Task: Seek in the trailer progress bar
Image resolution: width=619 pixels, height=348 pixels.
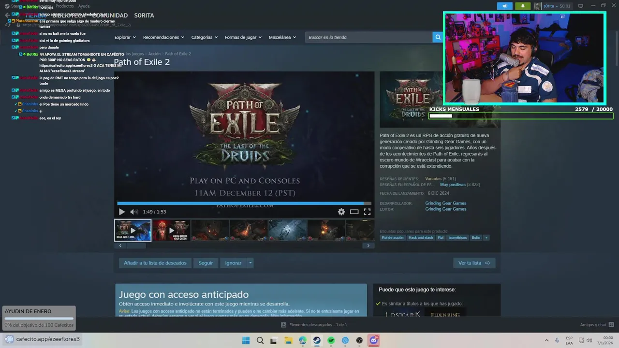Action: pos(244,203)
